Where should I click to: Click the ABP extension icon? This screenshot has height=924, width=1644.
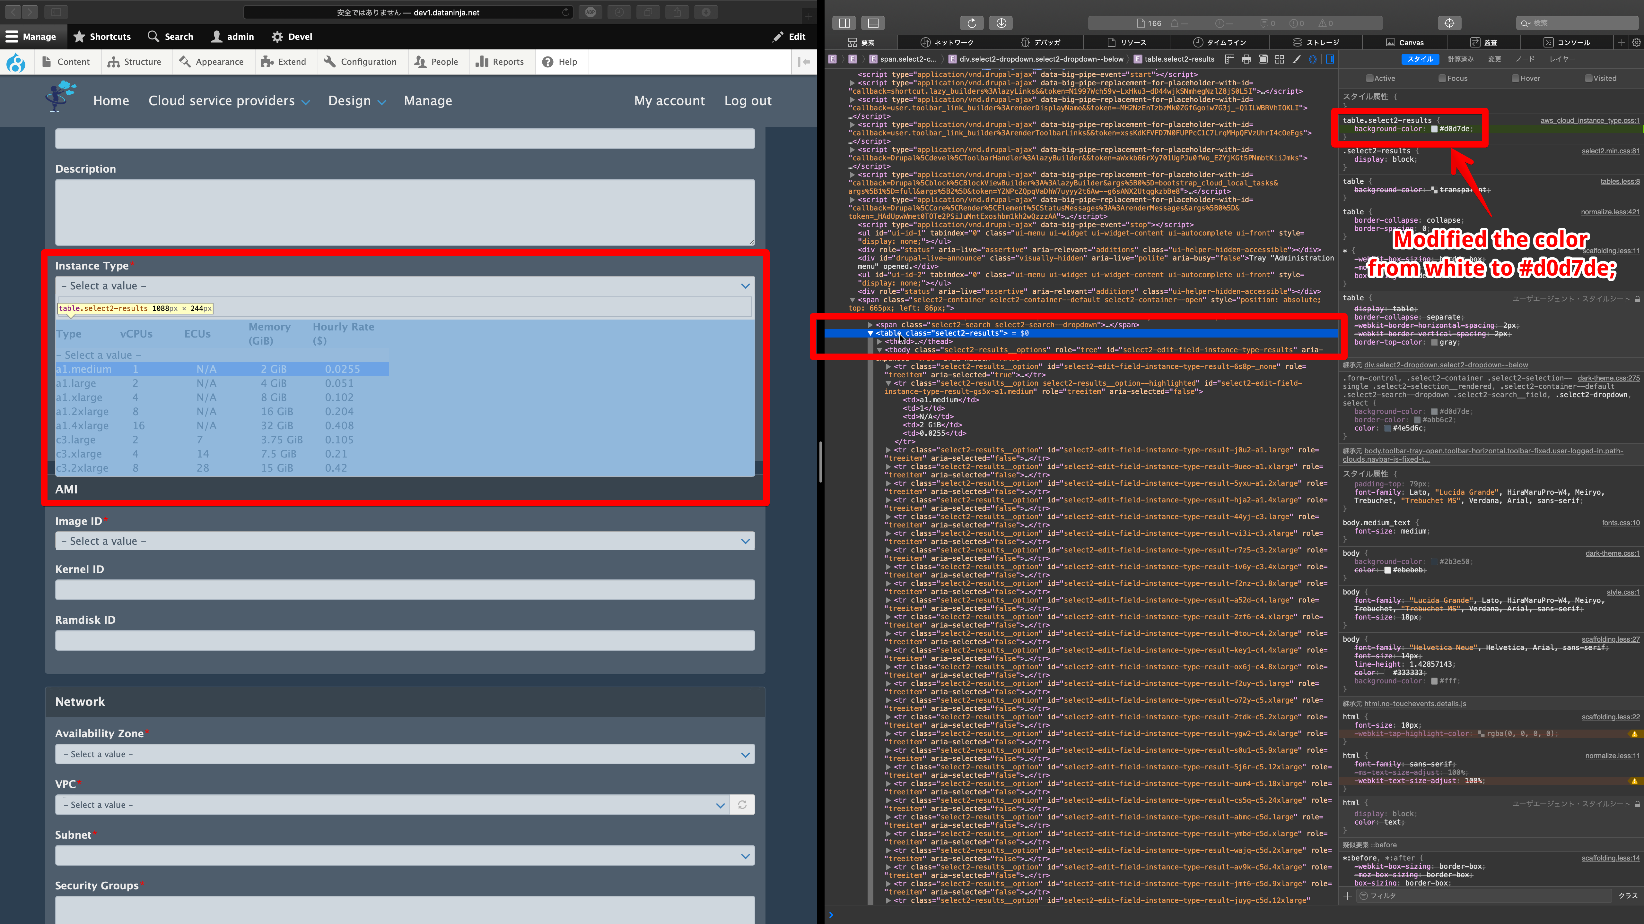click(591, 12)
